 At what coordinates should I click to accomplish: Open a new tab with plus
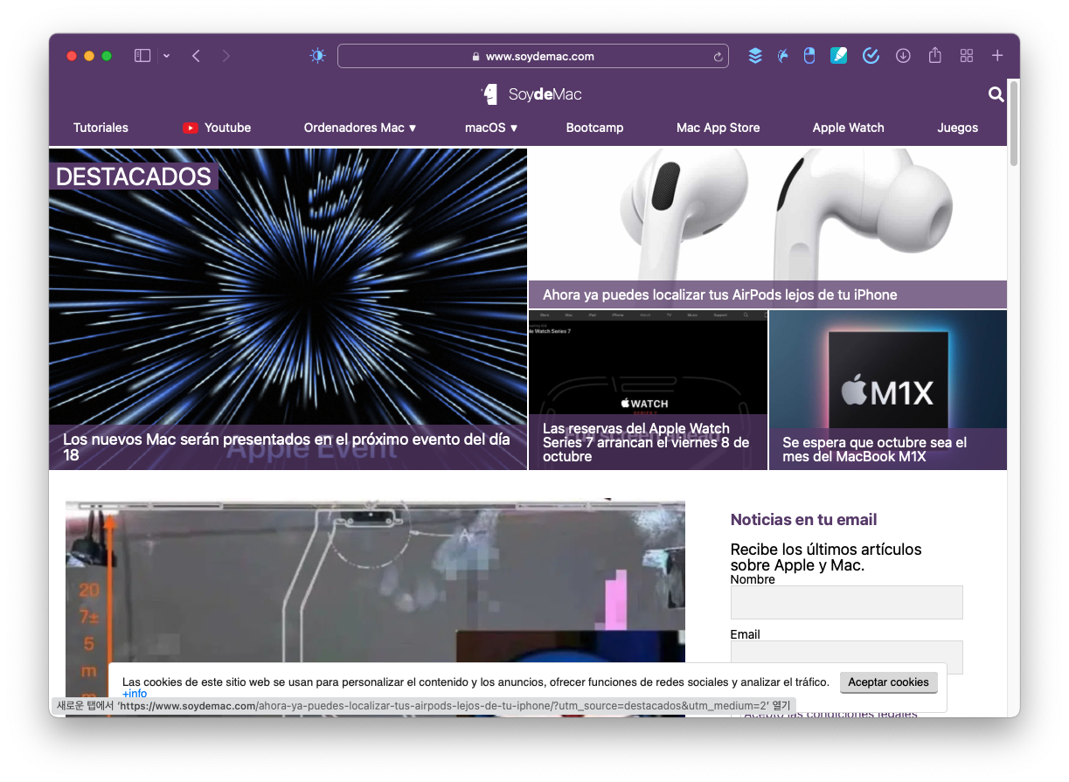pyautogui.click(x=997, y=56)
